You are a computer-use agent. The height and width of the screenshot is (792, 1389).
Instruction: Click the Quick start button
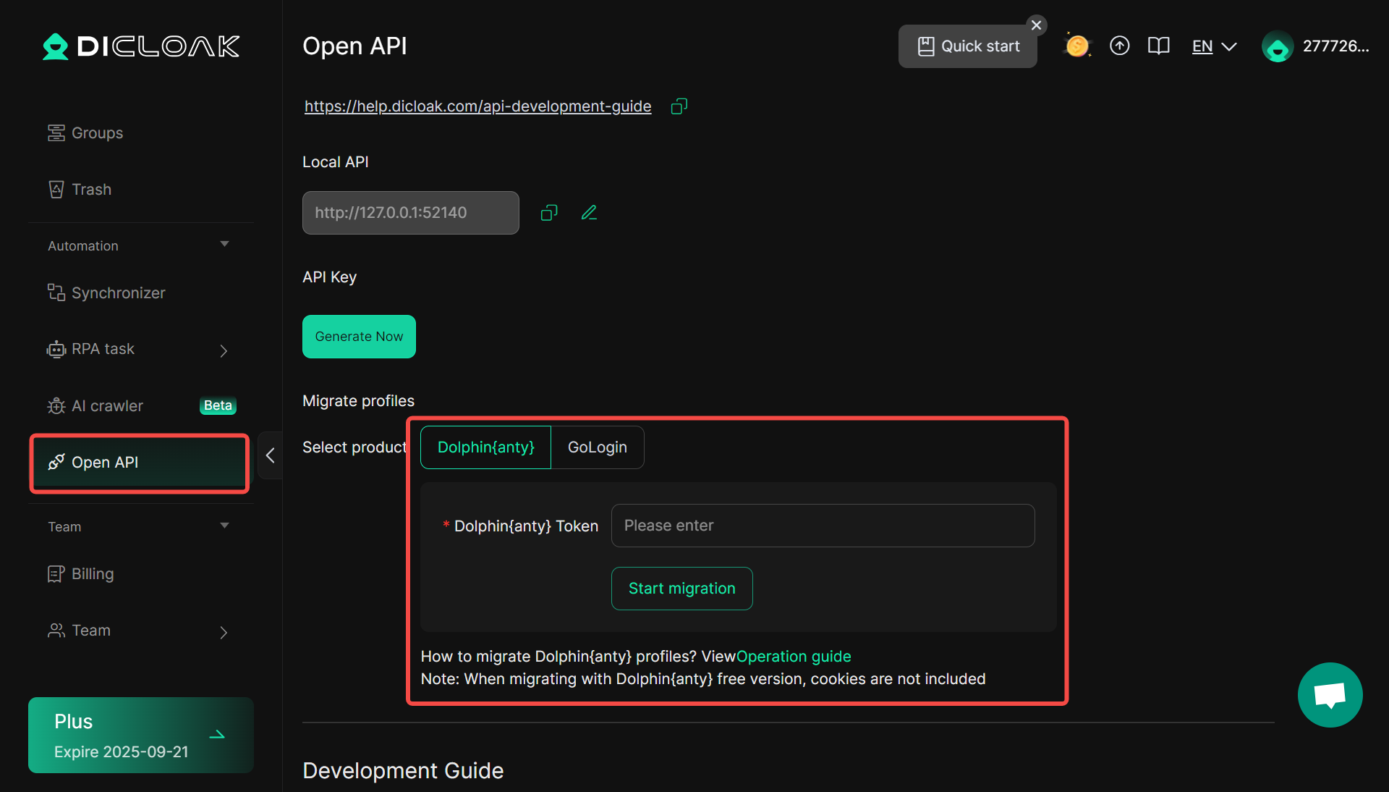(968, 46)
